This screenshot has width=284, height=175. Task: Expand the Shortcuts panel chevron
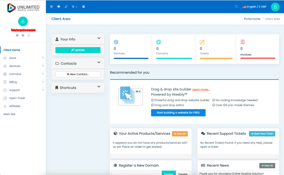coord(99,87)
